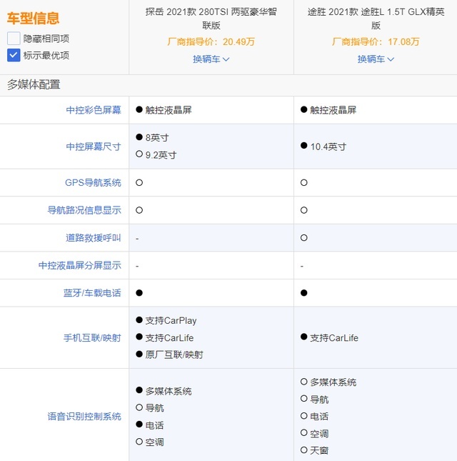Select 触控液晶屏 in the 探岳 column

[x=169, y=110]
